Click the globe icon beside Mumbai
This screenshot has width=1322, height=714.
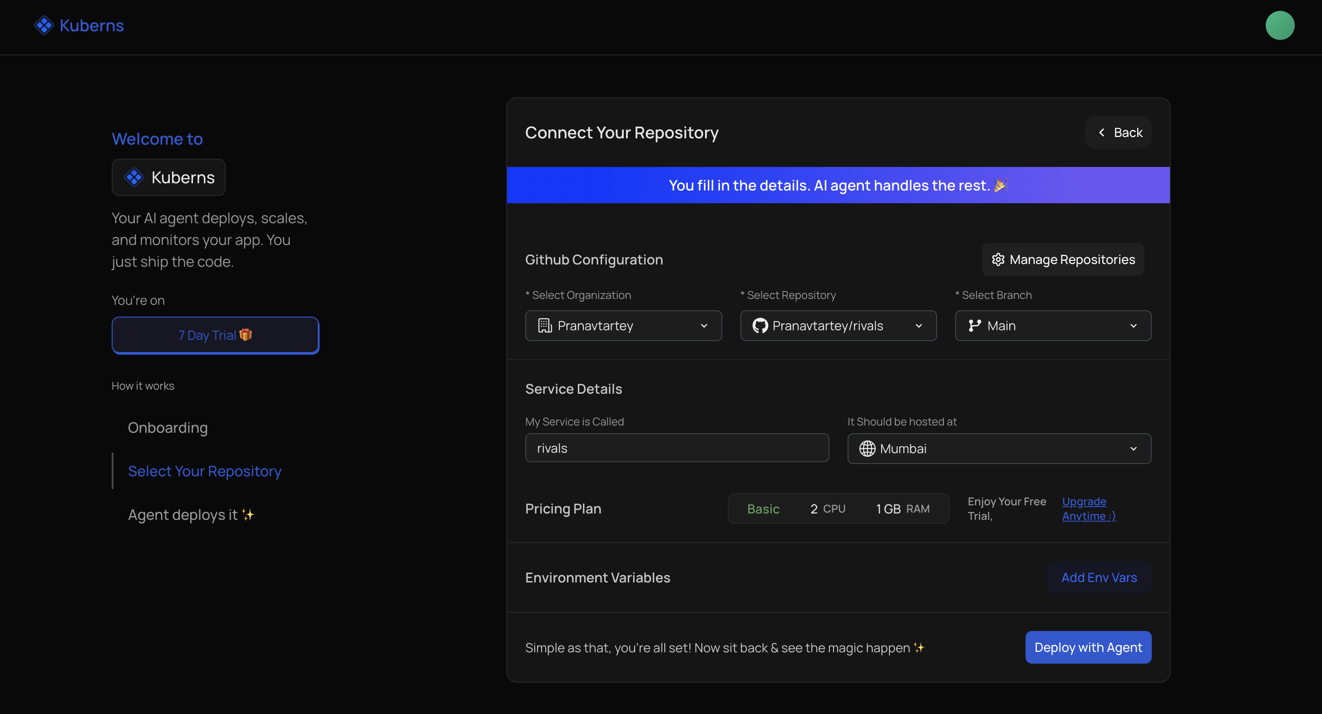click(867, 449)
